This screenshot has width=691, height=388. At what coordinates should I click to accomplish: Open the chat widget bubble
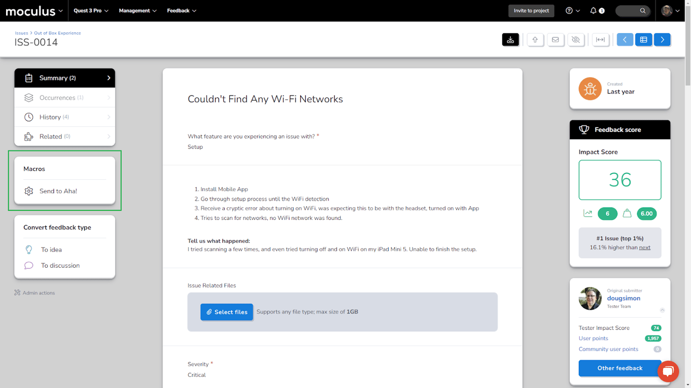668,371
